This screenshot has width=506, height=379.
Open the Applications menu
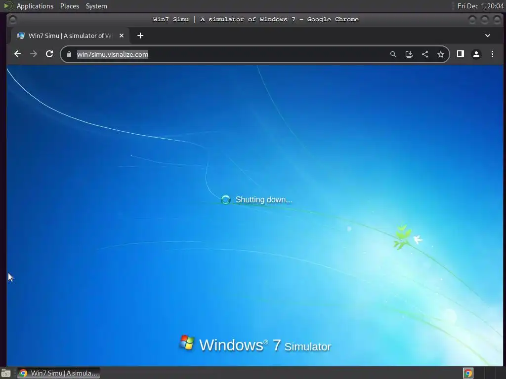coord(35,6)
